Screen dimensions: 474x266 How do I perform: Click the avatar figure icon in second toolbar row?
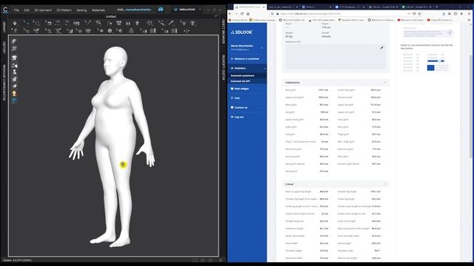click(x=14, y=30)
